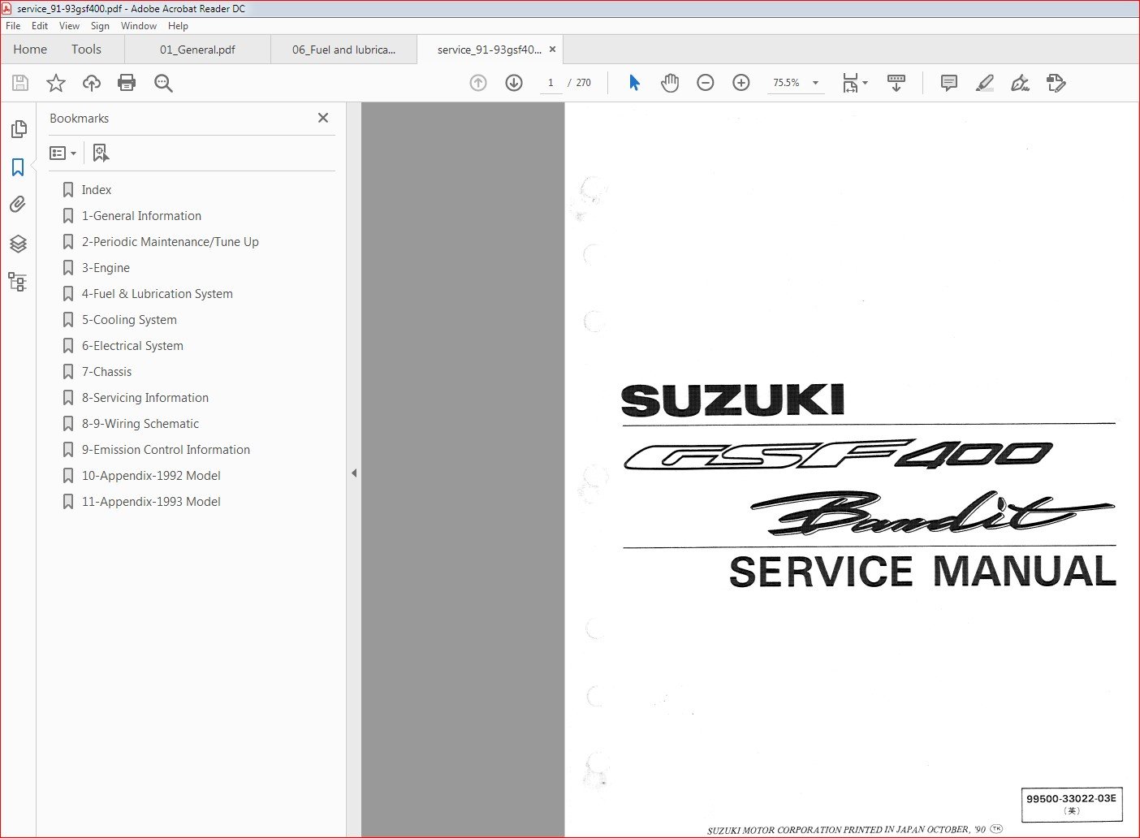This screenshot has height=838, width=1140.
Task: Select the highlight text tool
Action: click(984, 83)
